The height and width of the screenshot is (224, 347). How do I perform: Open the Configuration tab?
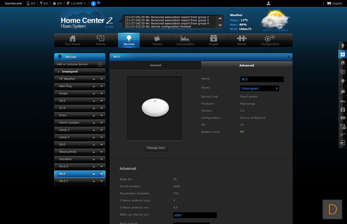point(270,40)
